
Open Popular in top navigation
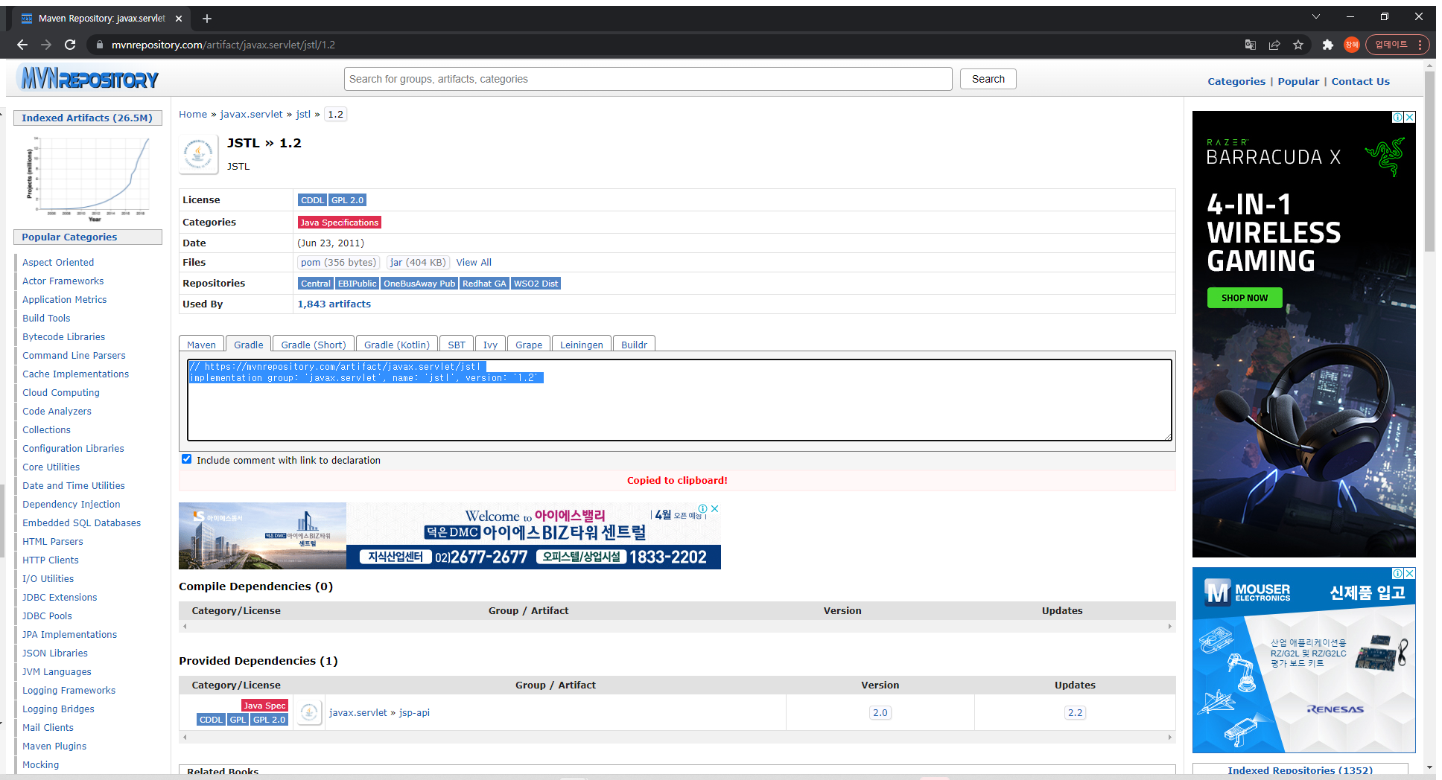tap(1298, 81)
